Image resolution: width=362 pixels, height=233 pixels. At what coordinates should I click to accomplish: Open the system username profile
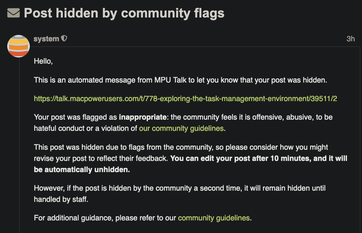tap(46, 39)
